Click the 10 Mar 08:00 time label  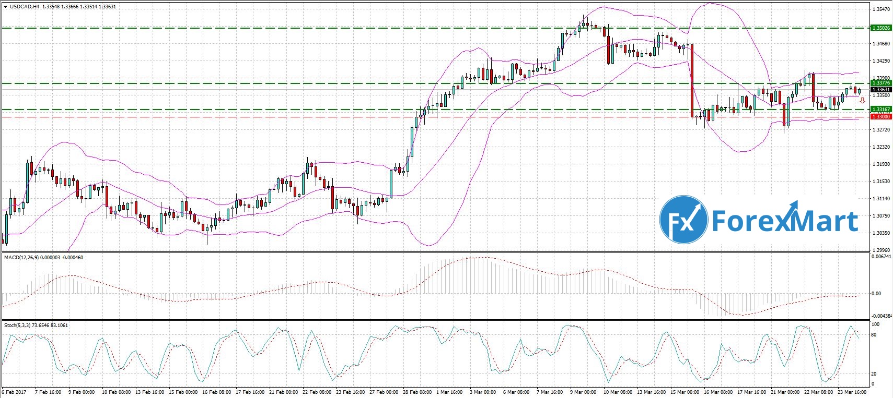[x=618, y=392]
